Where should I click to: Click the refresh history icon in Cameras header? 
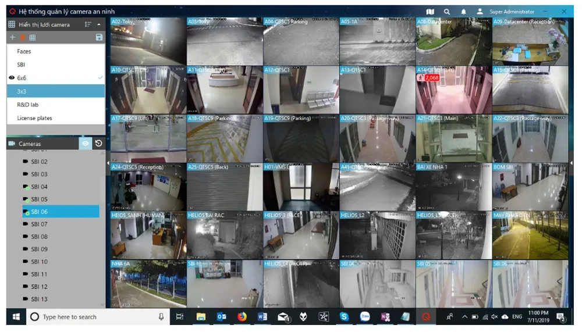click(x=99, y=144)
